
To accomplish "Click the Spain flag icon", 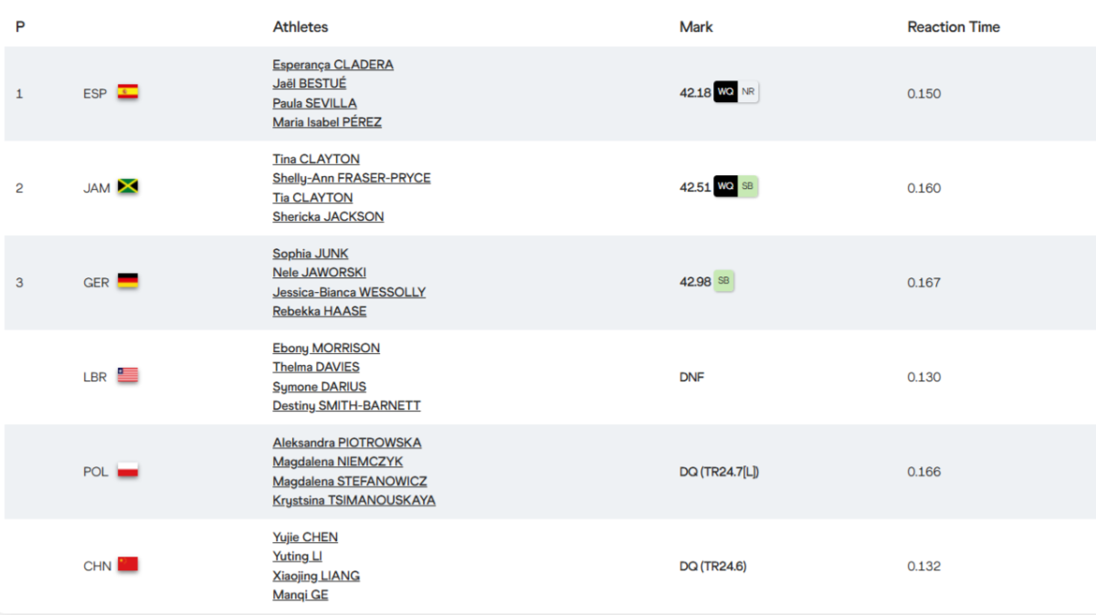I will coord(128,92).
